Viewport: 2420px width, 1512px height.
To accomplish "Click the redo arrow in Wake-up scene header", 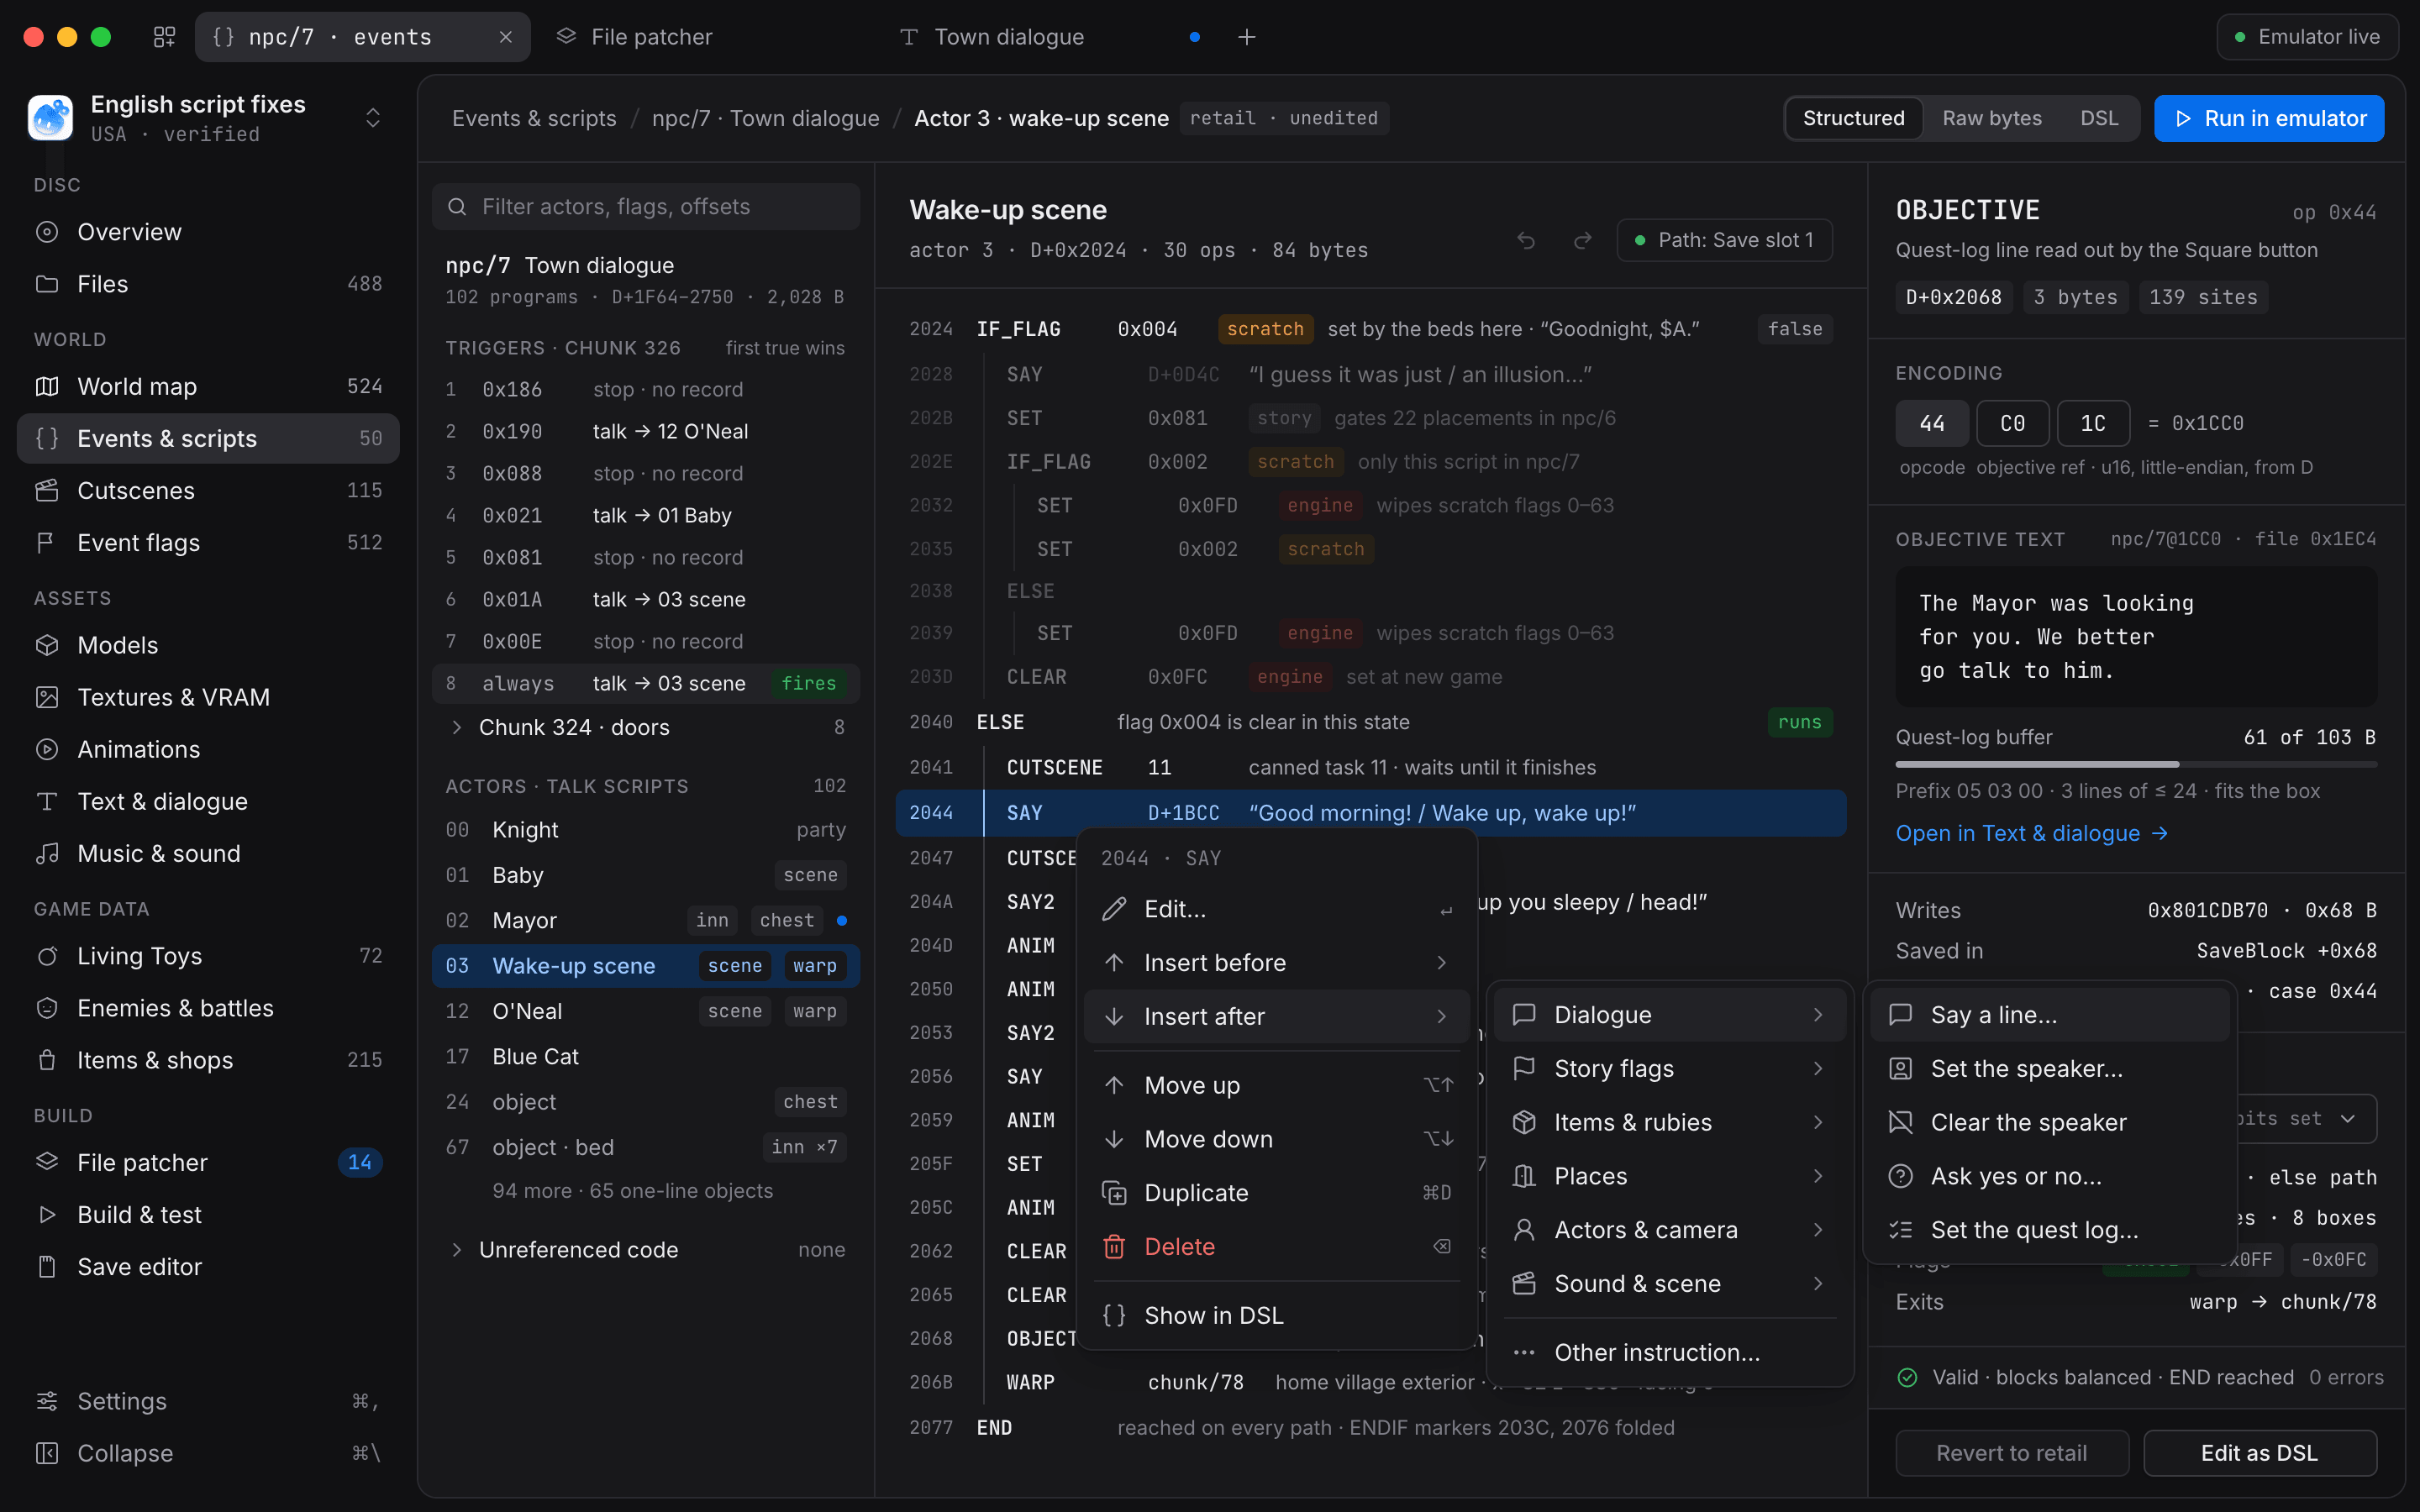I will (x=1582, y=240).
